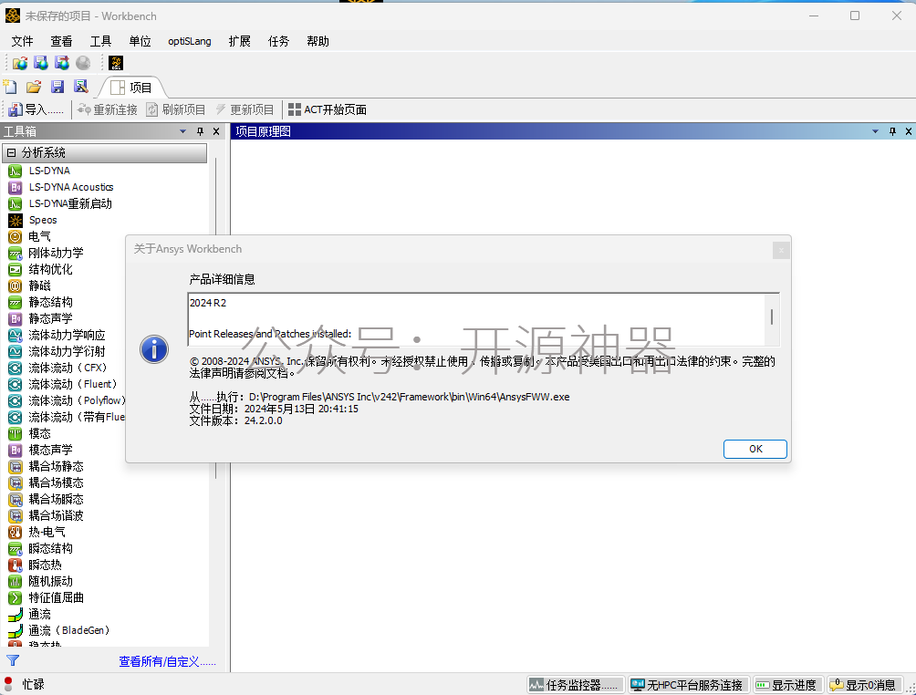This screenshot has width=916, height=695.
Task: Close the 关于Ansys Workbench dialog
Action: click(781, 250)
